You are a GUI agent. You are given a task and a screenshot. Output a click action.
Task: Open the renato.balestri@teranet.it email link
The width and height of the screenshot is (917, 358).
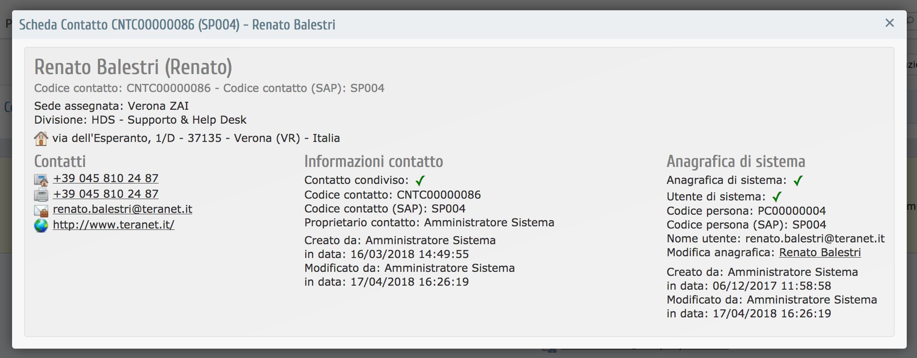coord(122,209)
